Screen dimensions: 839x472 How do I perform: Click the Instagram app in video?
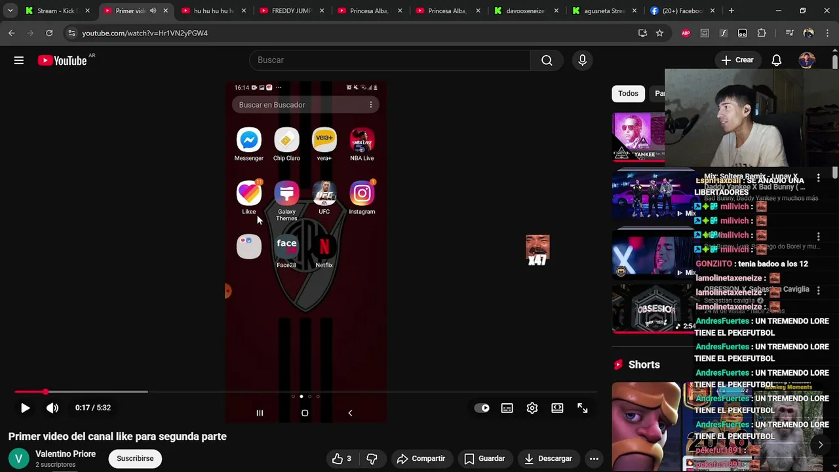(x=362, y=198)
